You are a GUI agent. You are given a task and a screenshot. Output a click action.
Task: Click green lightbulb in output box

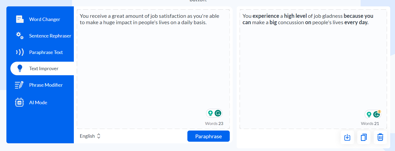369,115
